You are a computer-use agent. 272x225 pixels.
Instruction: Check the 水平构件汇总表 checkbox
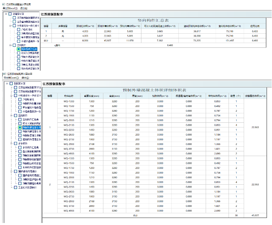pyautogui.click(x=20, y=147)
